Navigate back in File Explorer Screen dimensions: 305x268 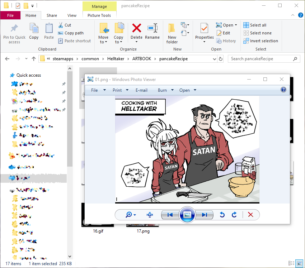(x=7, y=59)
